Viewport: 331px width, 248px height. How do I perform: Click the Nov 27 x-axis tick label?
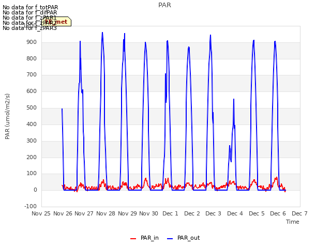click(84, 213)
